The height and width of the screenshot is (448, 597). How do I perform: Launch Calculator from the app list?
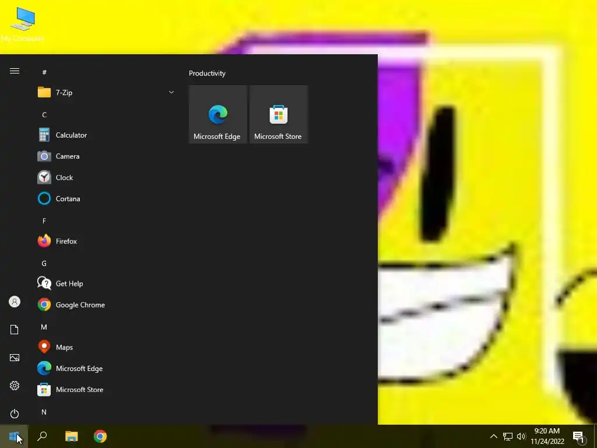point(106,135)
